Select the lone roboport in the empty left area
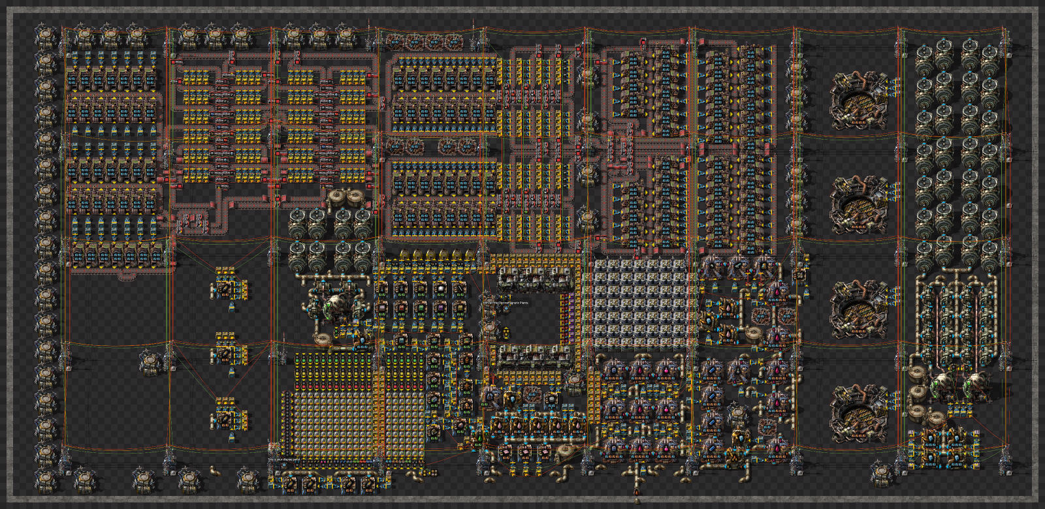 click(152, 363)
